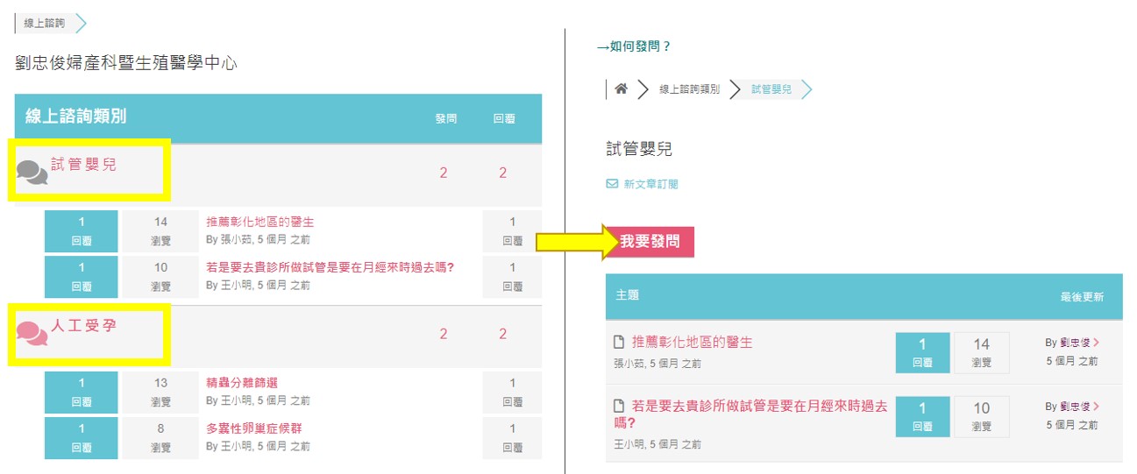Click the envelope icon for 新文章訂閱

coord(612,184)
